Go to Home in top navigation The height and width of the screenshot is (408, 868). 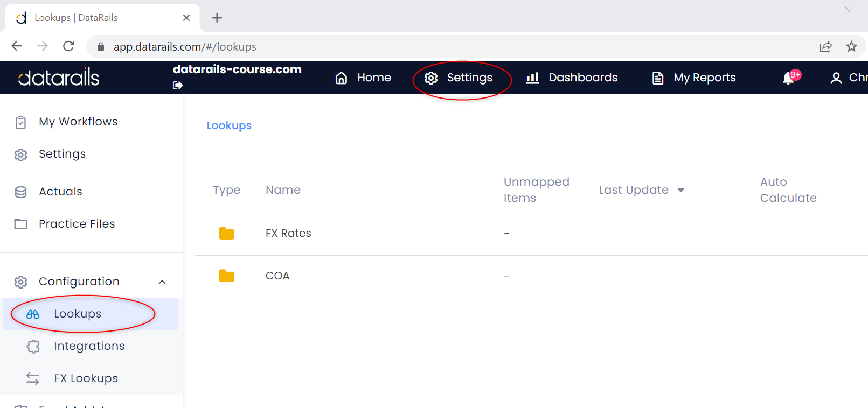click(363, 78)
